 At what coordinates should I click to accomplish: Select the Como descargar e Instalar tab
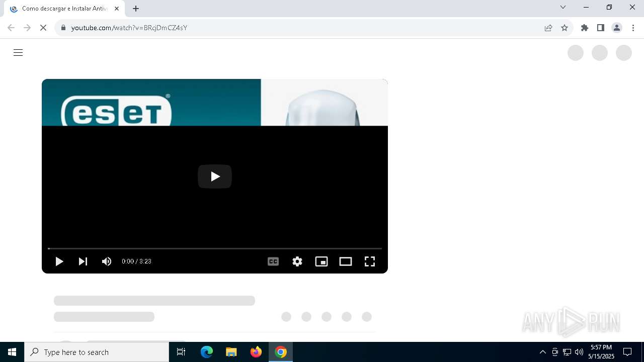[64, 9]
